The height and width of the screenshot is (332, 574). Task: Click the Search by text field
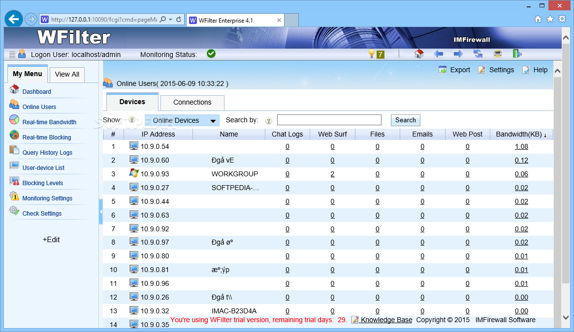point(329,120)
